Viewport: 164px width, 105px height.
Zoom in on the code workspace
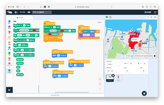pos(100,79)
